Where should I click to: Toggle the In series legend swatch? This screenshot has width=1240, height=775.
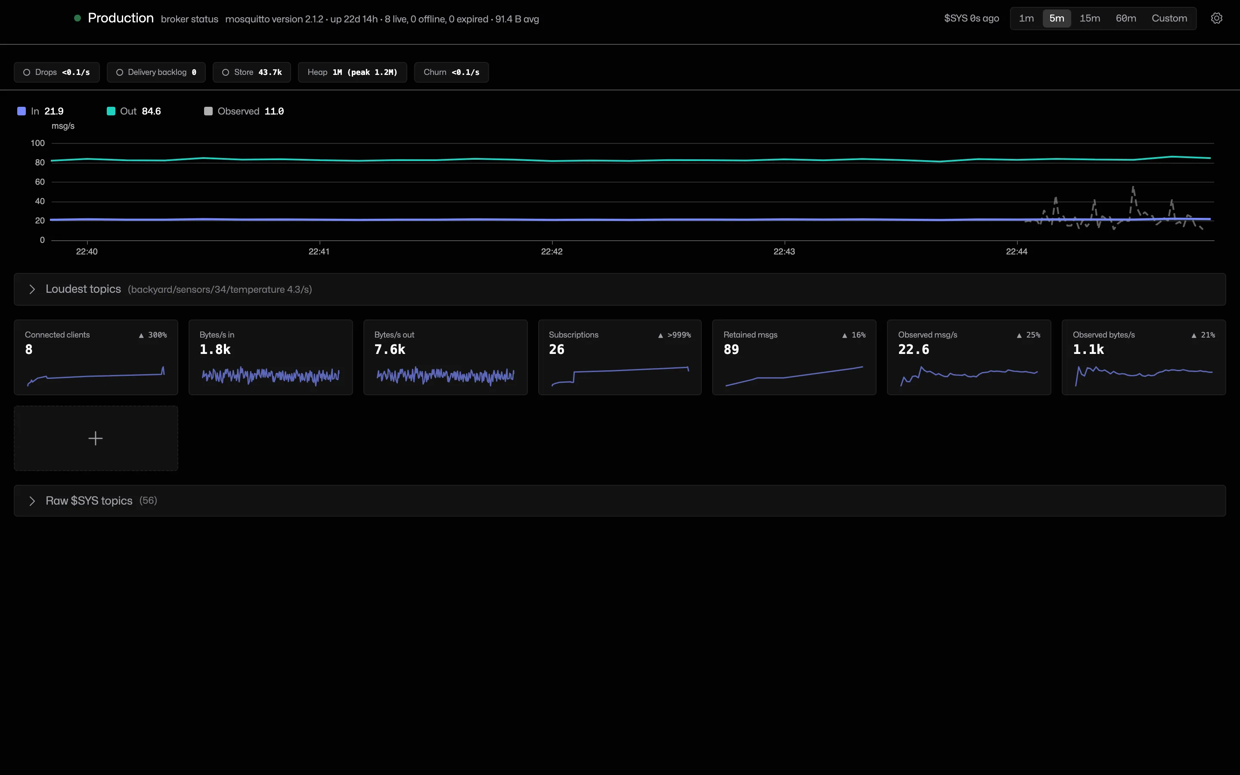(22, 111)
